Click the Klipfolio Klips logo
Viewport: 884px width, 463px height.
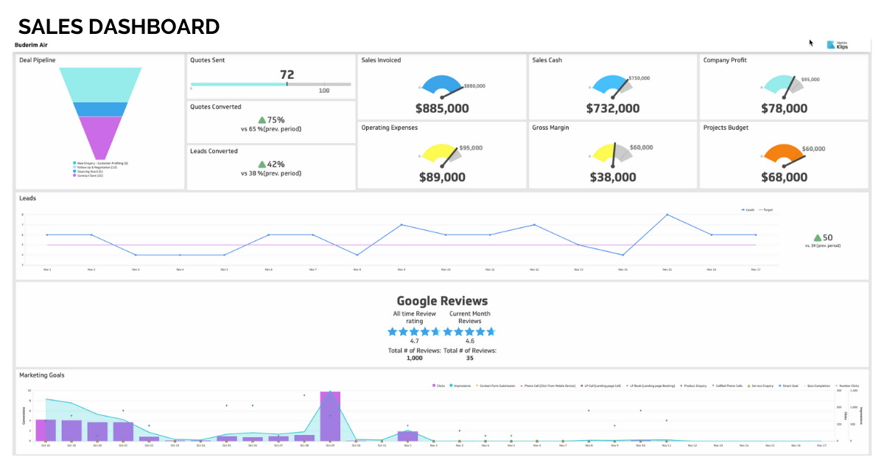point(837,44)
